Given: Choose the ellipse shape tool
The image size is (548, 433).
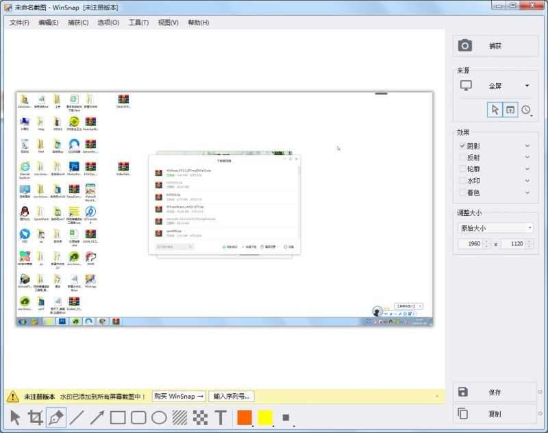Looking at the screenshot, I should [159, 418].
